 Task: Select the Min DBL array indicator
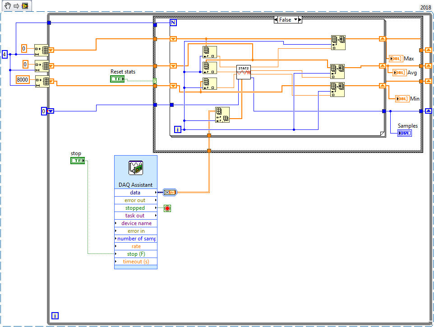tap(402, 99)
